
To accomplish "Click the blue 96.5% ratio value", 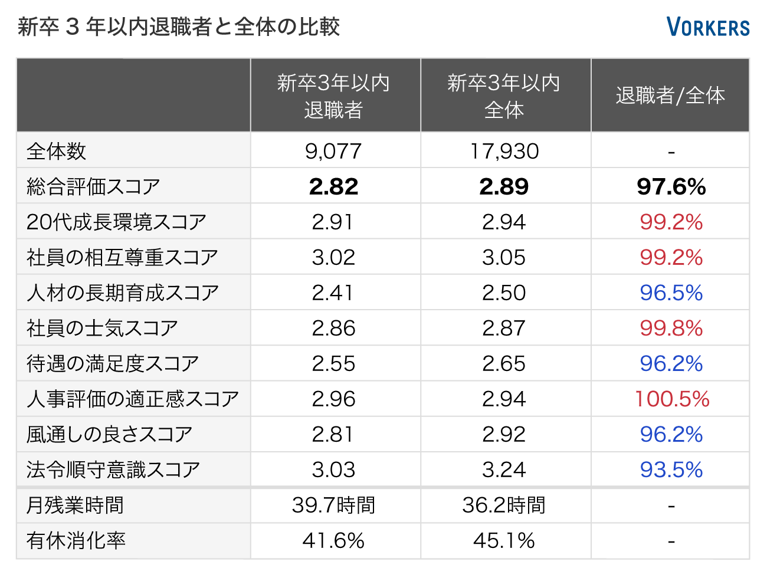I will tap(671, 293).
